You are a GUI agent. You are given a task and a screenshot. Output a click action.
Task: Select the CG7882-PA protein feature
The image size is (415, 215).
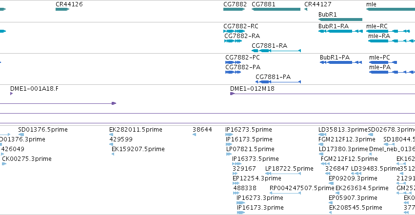(233, 72)
